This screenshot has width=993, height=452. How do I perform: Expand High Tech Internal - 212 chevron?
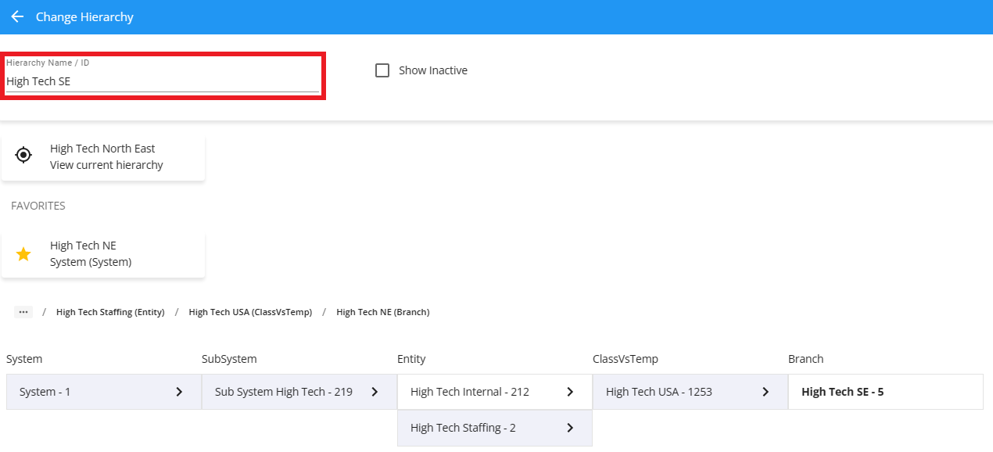click(570, 392)
